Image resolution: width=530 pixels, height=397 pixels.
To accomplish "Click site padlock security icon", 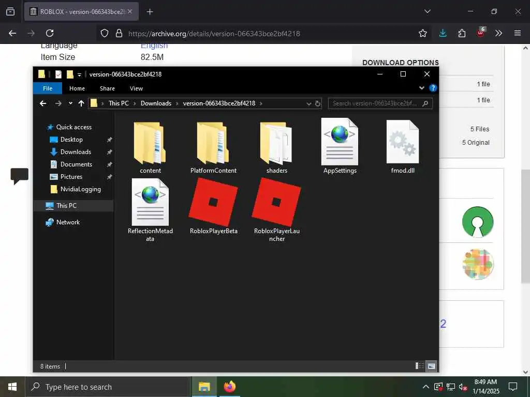I will 119,33.
